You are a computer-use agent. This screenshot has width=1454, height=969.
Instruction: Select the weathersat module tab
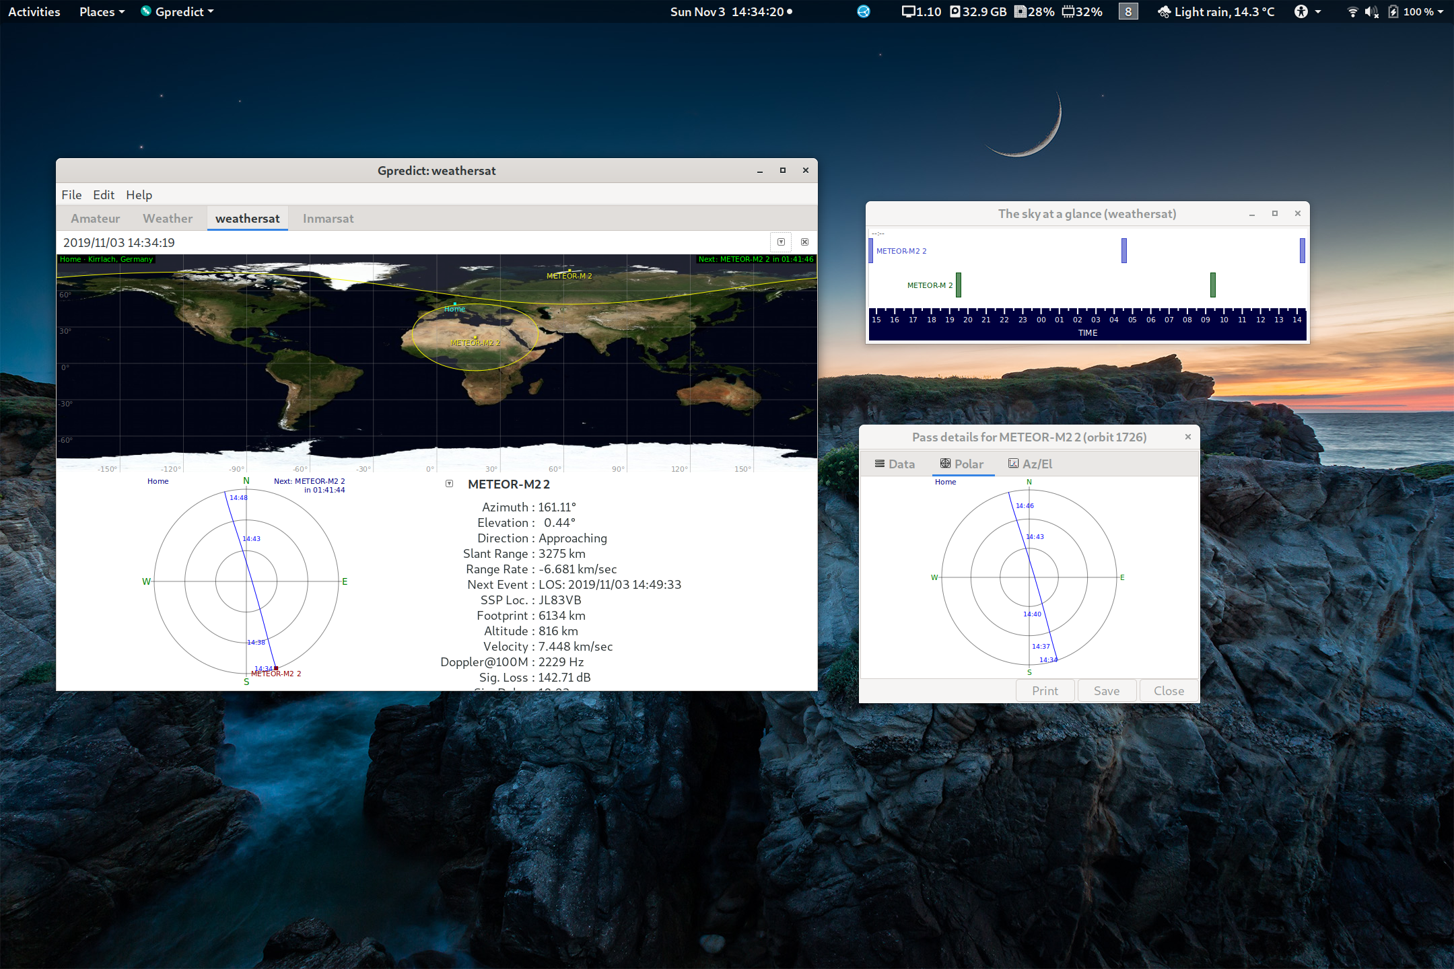[x=248, y=219]
